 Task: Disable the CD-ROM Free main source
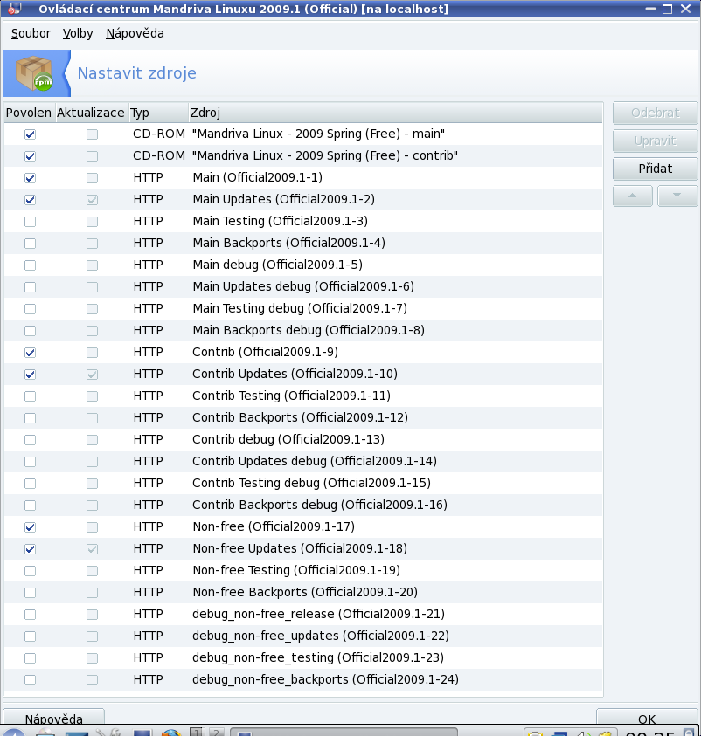[30, 134]
